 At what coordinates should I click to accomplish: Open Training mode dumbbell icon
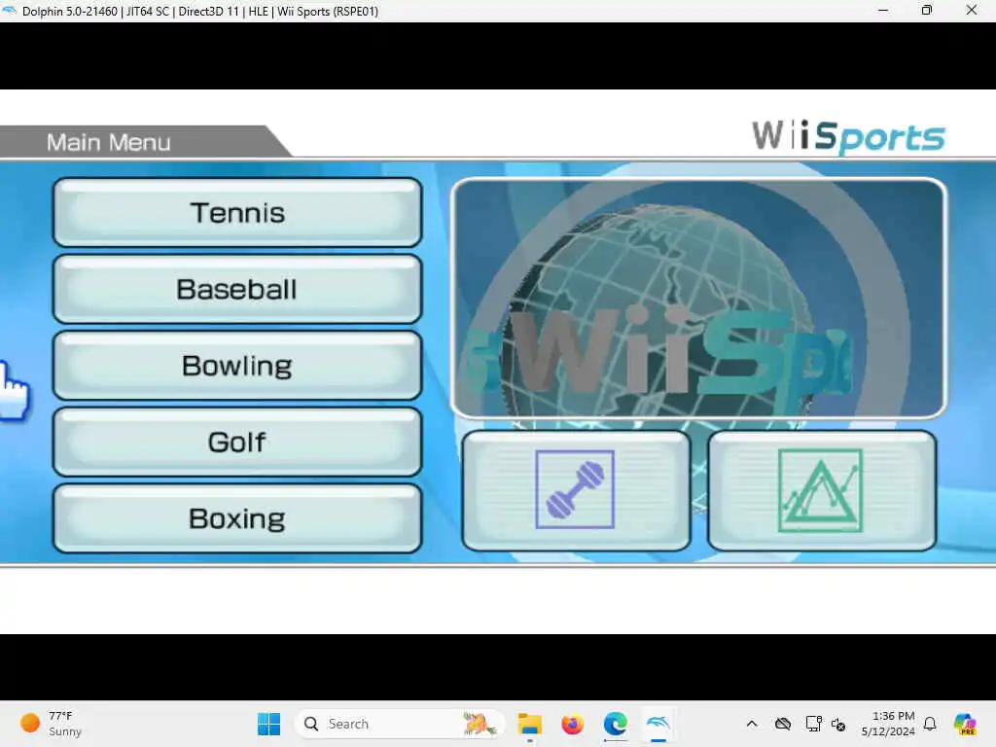576,490
